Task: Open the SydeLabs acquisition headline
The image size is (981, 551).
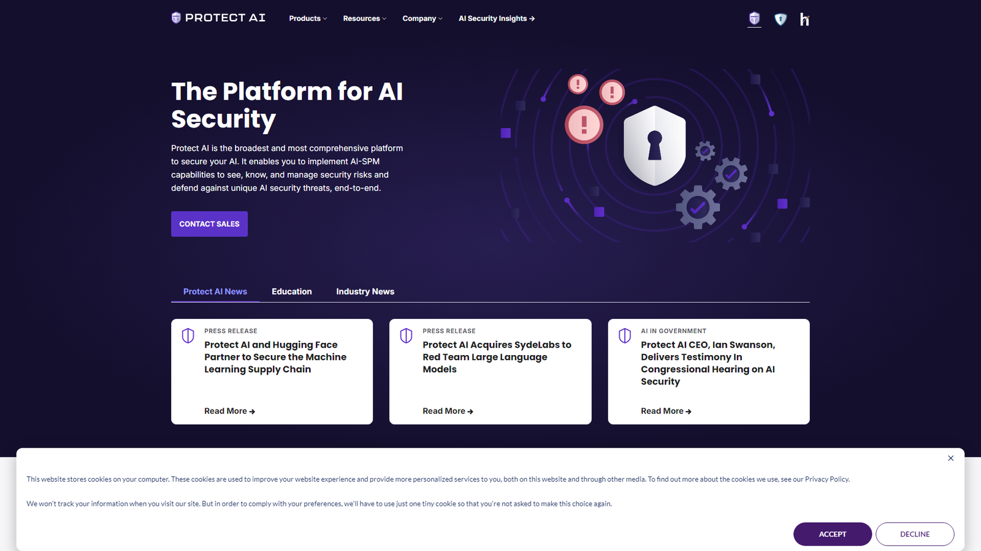Action: point(497,357)
